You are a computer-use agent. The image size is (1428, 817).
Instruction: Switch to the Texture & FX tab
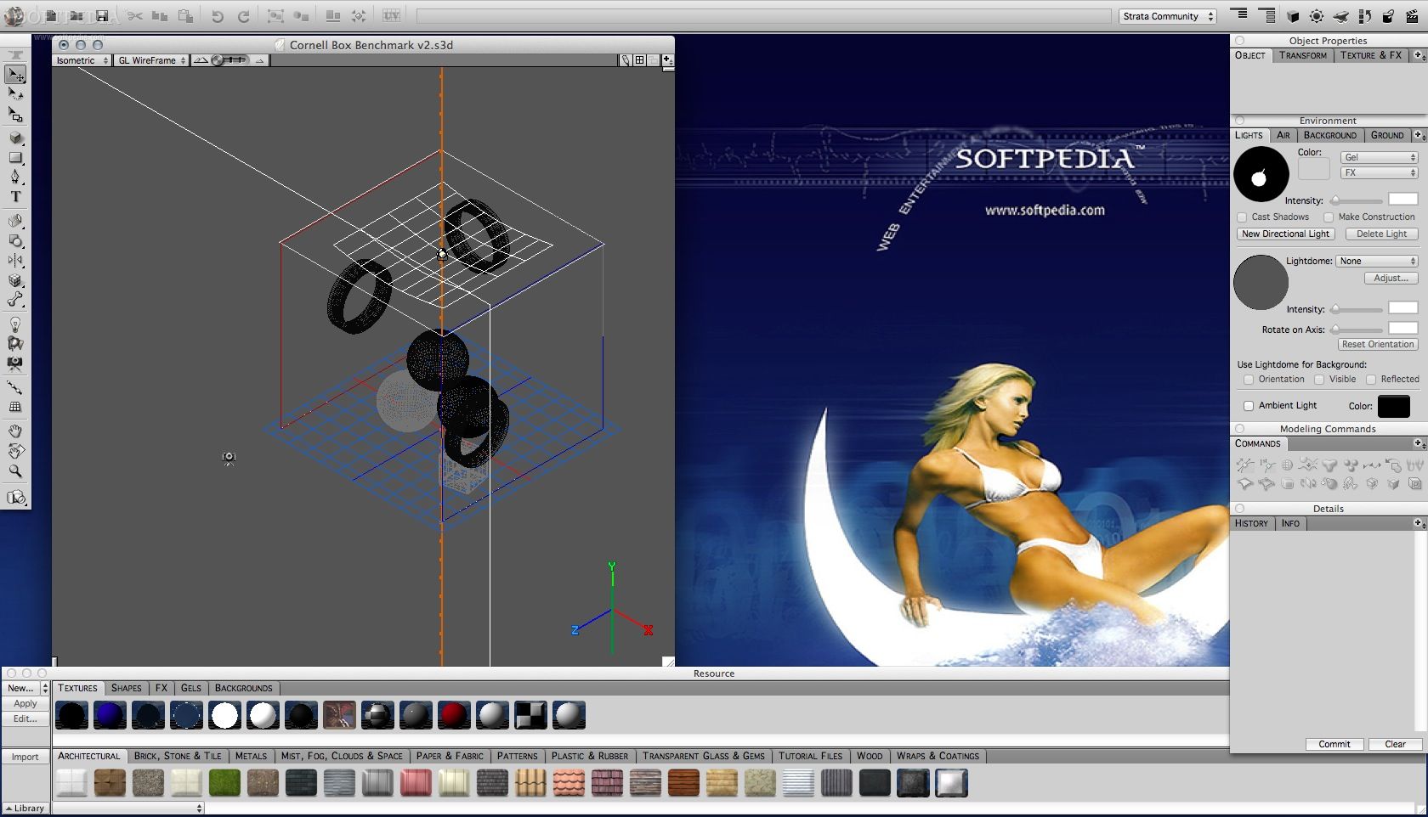tap(1370, 55)
